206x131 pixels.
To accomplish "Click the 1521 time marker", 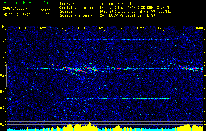I will tap(22, 28).
